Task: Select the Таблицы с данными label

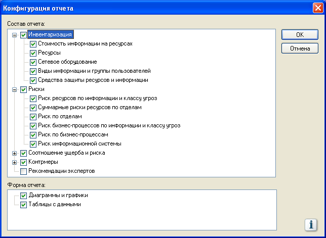Action: point(55,204)
